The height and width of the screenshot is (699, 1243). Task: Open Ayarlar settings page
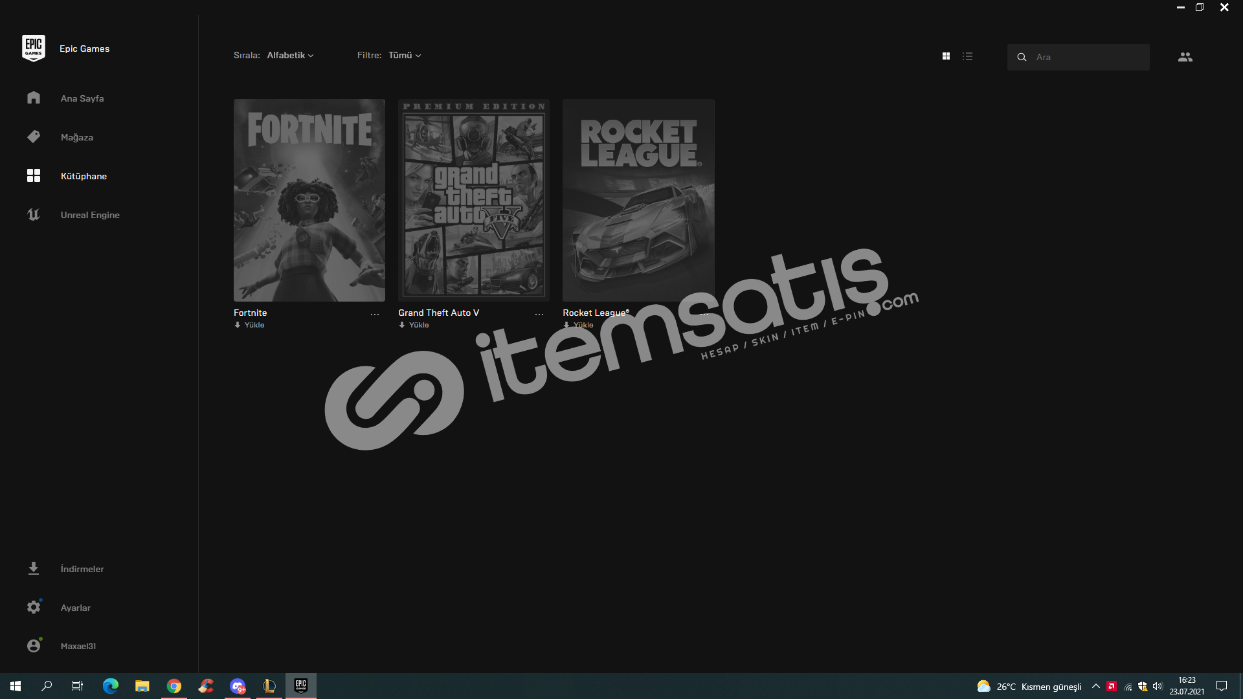pyautogui.click(x=76, y=608)
